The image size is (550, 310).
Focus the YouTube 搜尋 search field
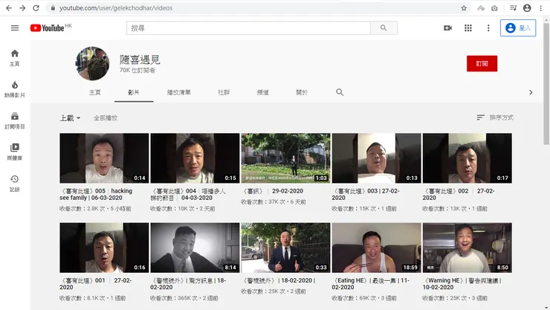pyautogui.click(x=248, y=28)
